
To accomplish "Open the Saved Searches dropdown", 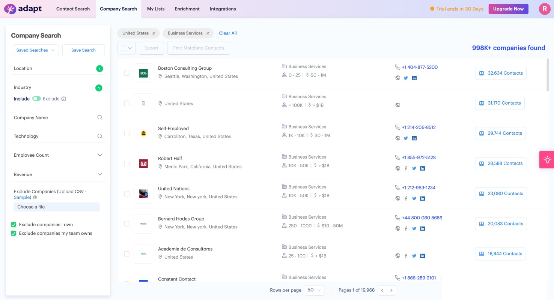I will tap(36, 50).
